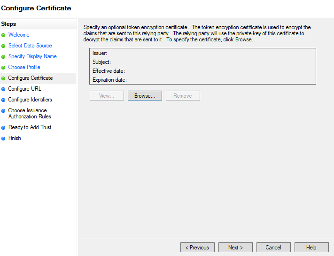The width and height of the screenshot is (334, 256).
Task: Click green bullet beside Welcome
Action: point(3,35)
